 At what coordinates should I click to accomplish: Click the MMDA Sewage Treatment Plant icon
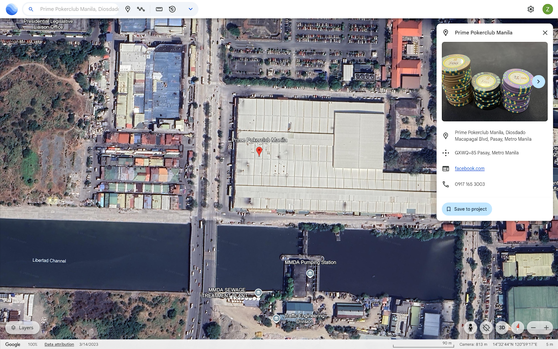tap(258, 292)
